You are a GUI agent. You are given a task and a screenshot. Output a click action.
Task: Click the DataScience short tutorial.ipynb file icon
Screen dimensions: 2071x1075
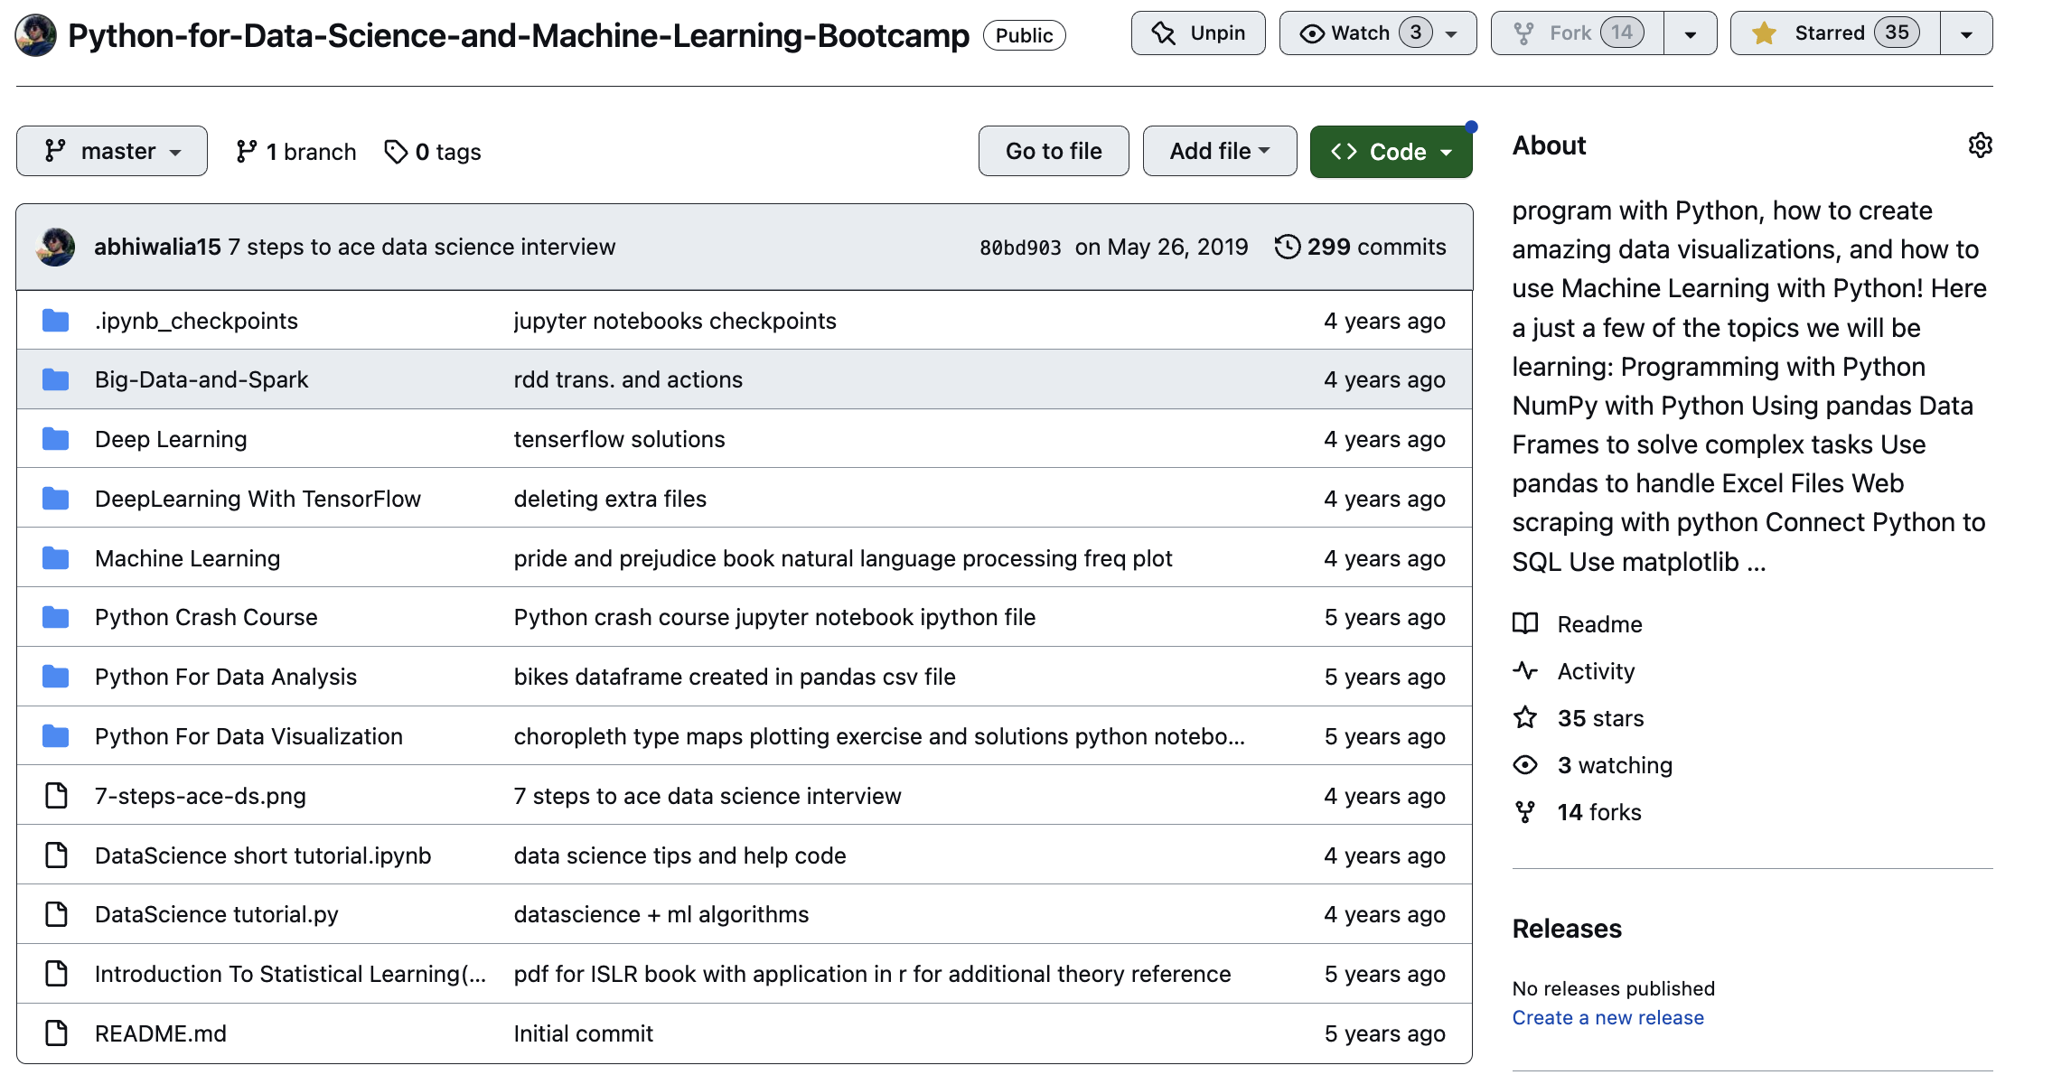click(x=56, y=855)
